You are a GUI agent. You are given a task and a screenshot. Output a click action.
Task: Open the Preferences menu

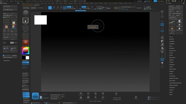pyautogui.click(x=86, y=3)
